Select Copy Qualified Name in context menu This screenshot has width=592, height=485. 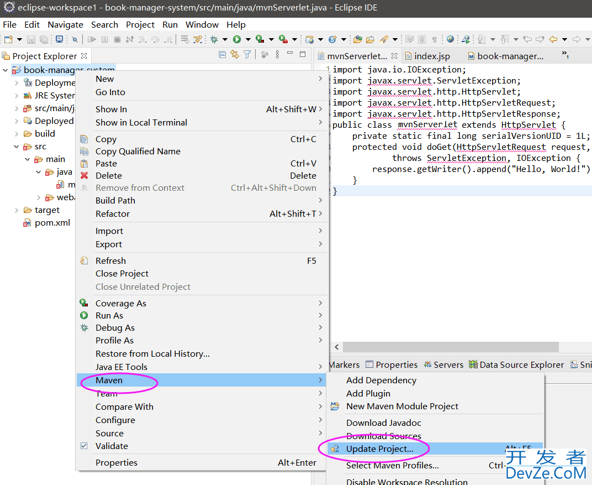201,152
